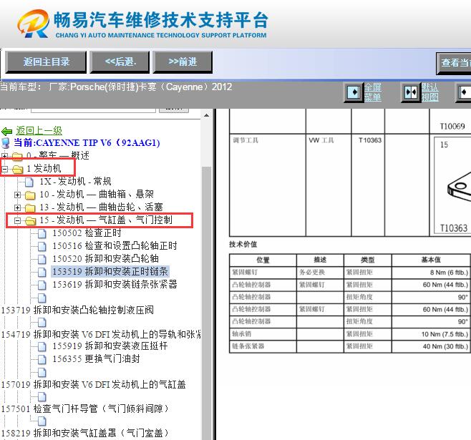
Task: Open 157019 拆卸和安装 V6 DFI 气缸盖
Action: 94,384
